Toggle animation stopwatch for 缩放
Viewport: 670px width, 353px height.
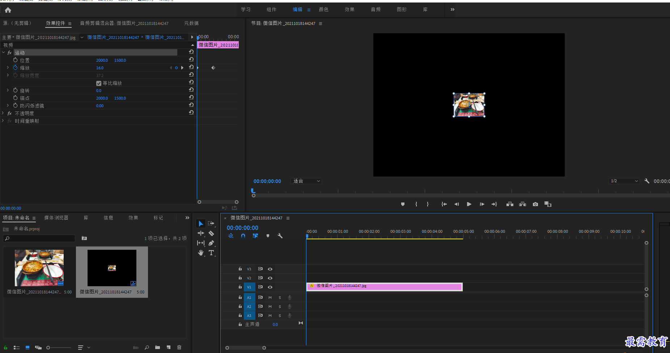pos(15,67)
